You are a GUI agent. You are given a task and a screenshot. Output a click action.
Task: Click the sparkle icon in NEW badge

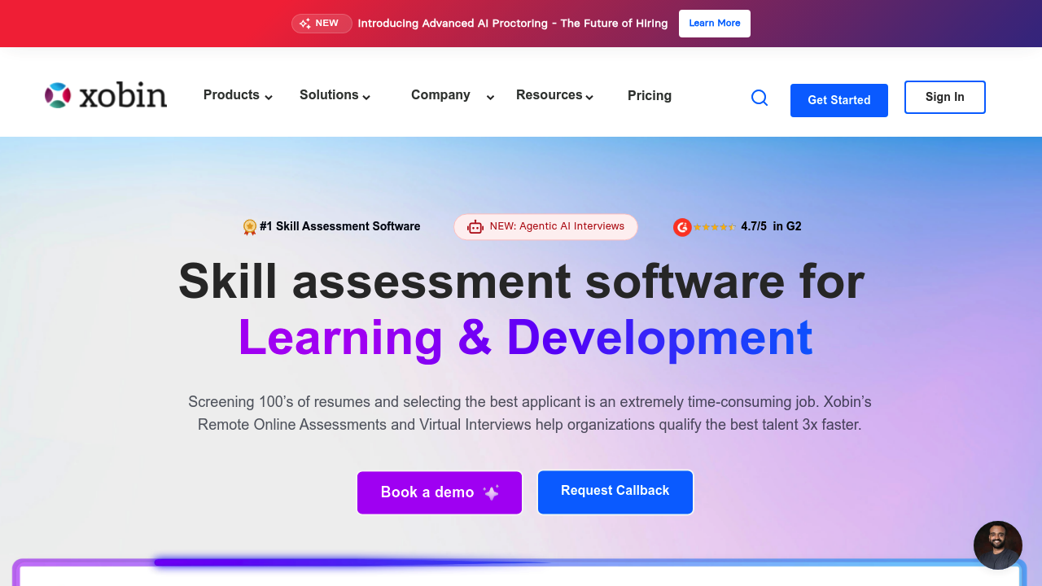[x=305, y=24]
